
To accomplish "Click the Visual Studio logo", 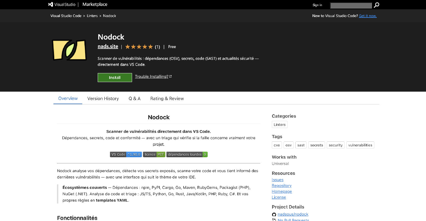I will [62, 5].
